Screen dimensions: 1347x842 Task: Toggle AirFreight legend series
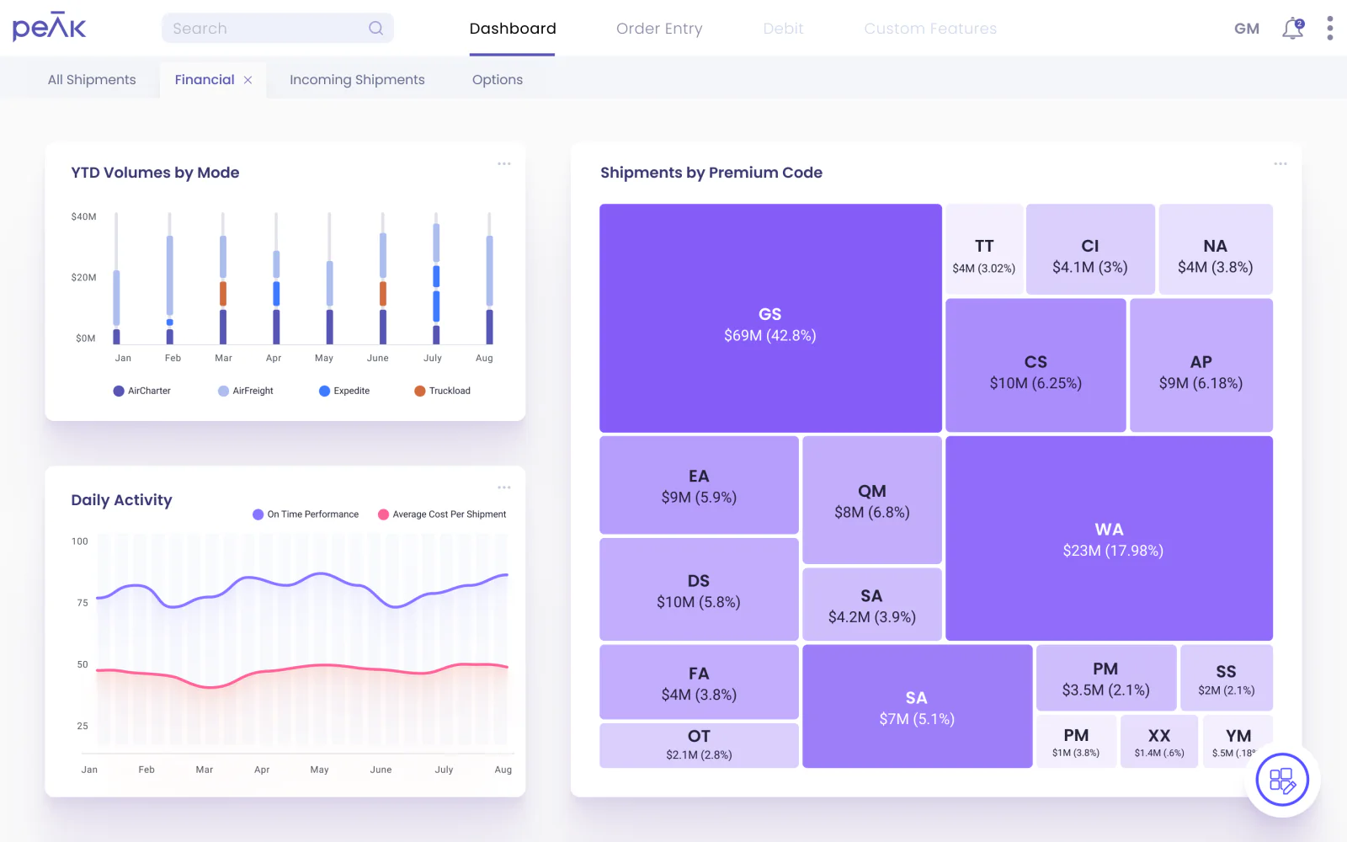tap(246, 391)
